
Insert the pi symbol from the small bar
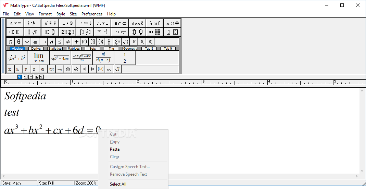point(11,42)
